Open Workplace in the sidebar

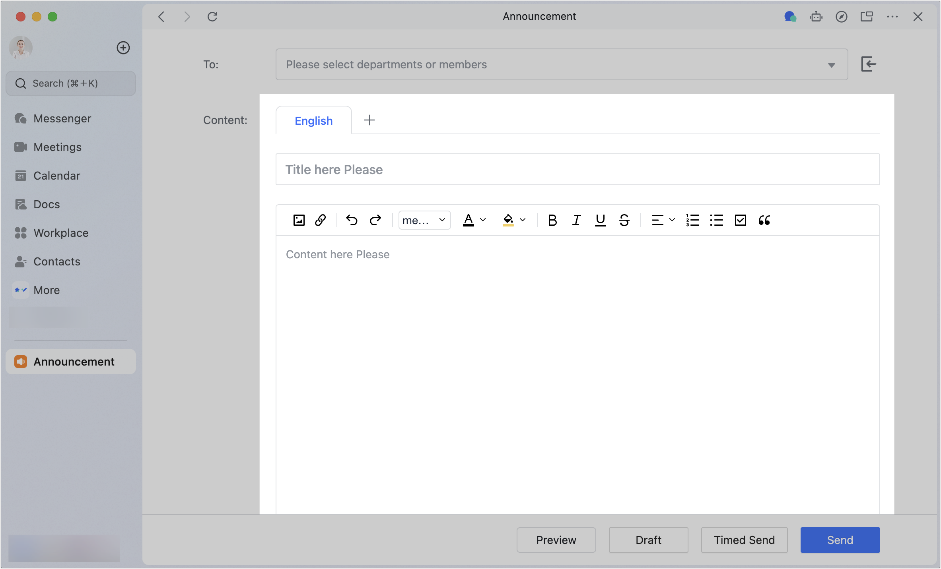71,233
